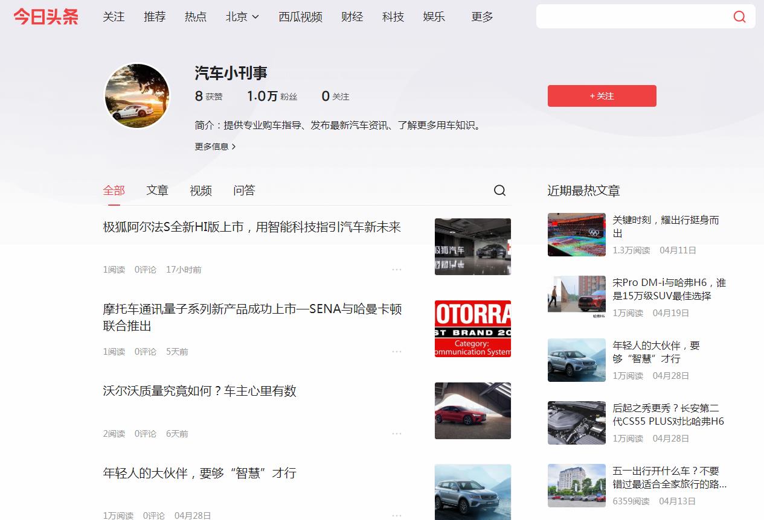This screenshot has height=520, width=764.
Task: Switch to the 问答 tab
Action: (244, 191)
